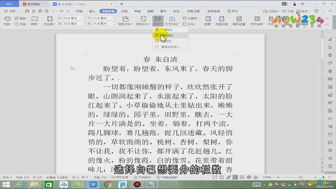Click the Text Wrap (文字环绕) icon
336x189 pixels.
click(257, 19)
